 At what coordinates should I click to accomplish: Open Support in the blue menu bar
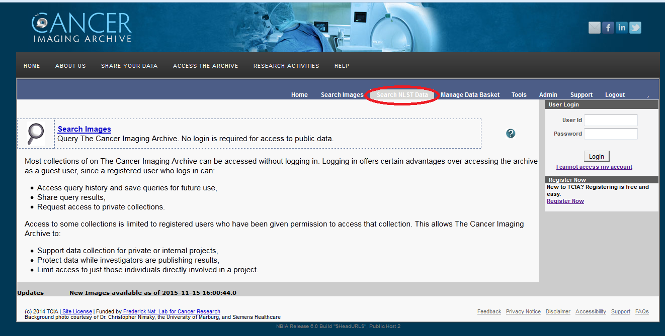(x=581, y=95)
